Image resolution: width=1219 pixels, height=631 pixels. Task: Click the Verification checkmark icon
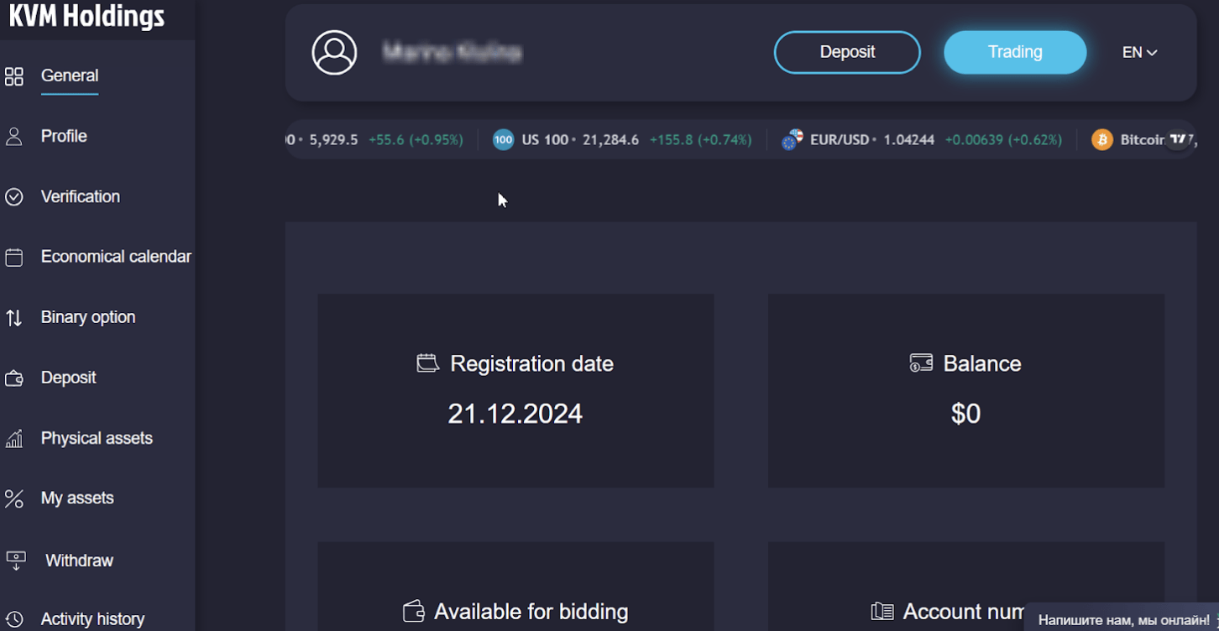pos(14,197)
